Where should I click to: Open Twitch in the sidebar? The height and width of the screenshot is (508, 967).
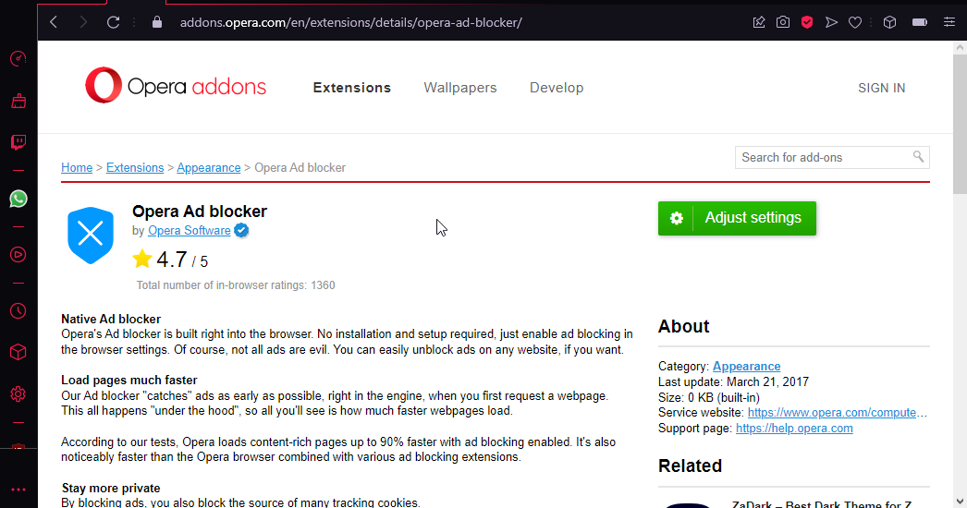tap(18, 142)
